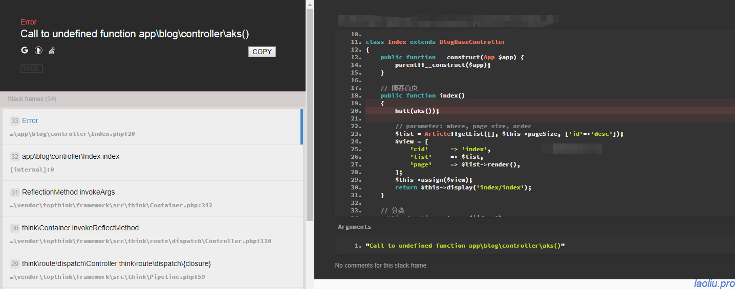Click the Article::getList code line 23
Viewport: 735px width, 289px height.
coord(509,134)
